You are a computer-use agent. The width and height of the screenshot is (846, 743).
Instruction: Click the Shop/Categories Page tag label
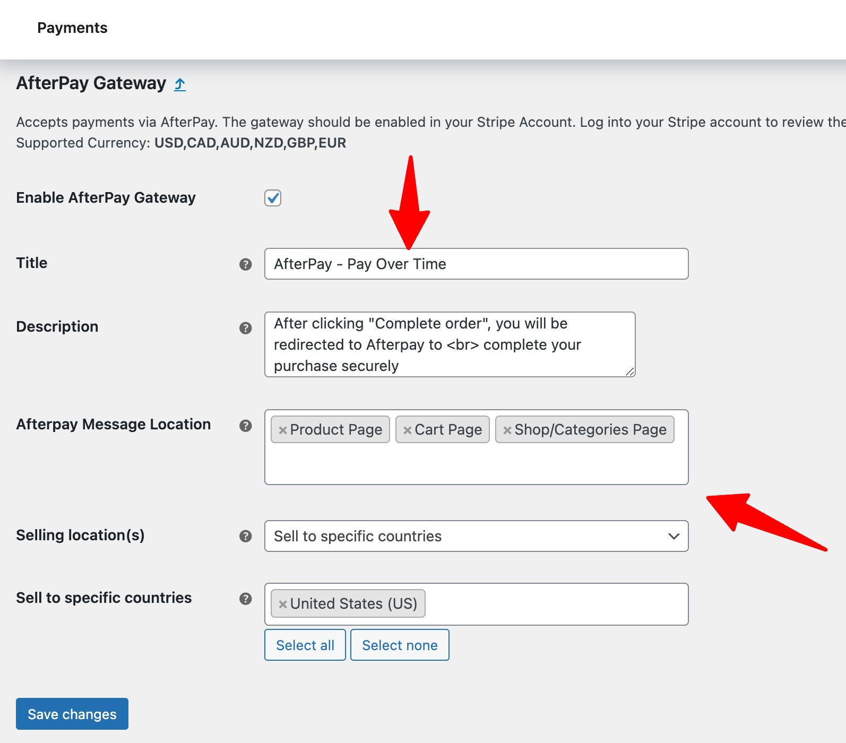(591, 430)
